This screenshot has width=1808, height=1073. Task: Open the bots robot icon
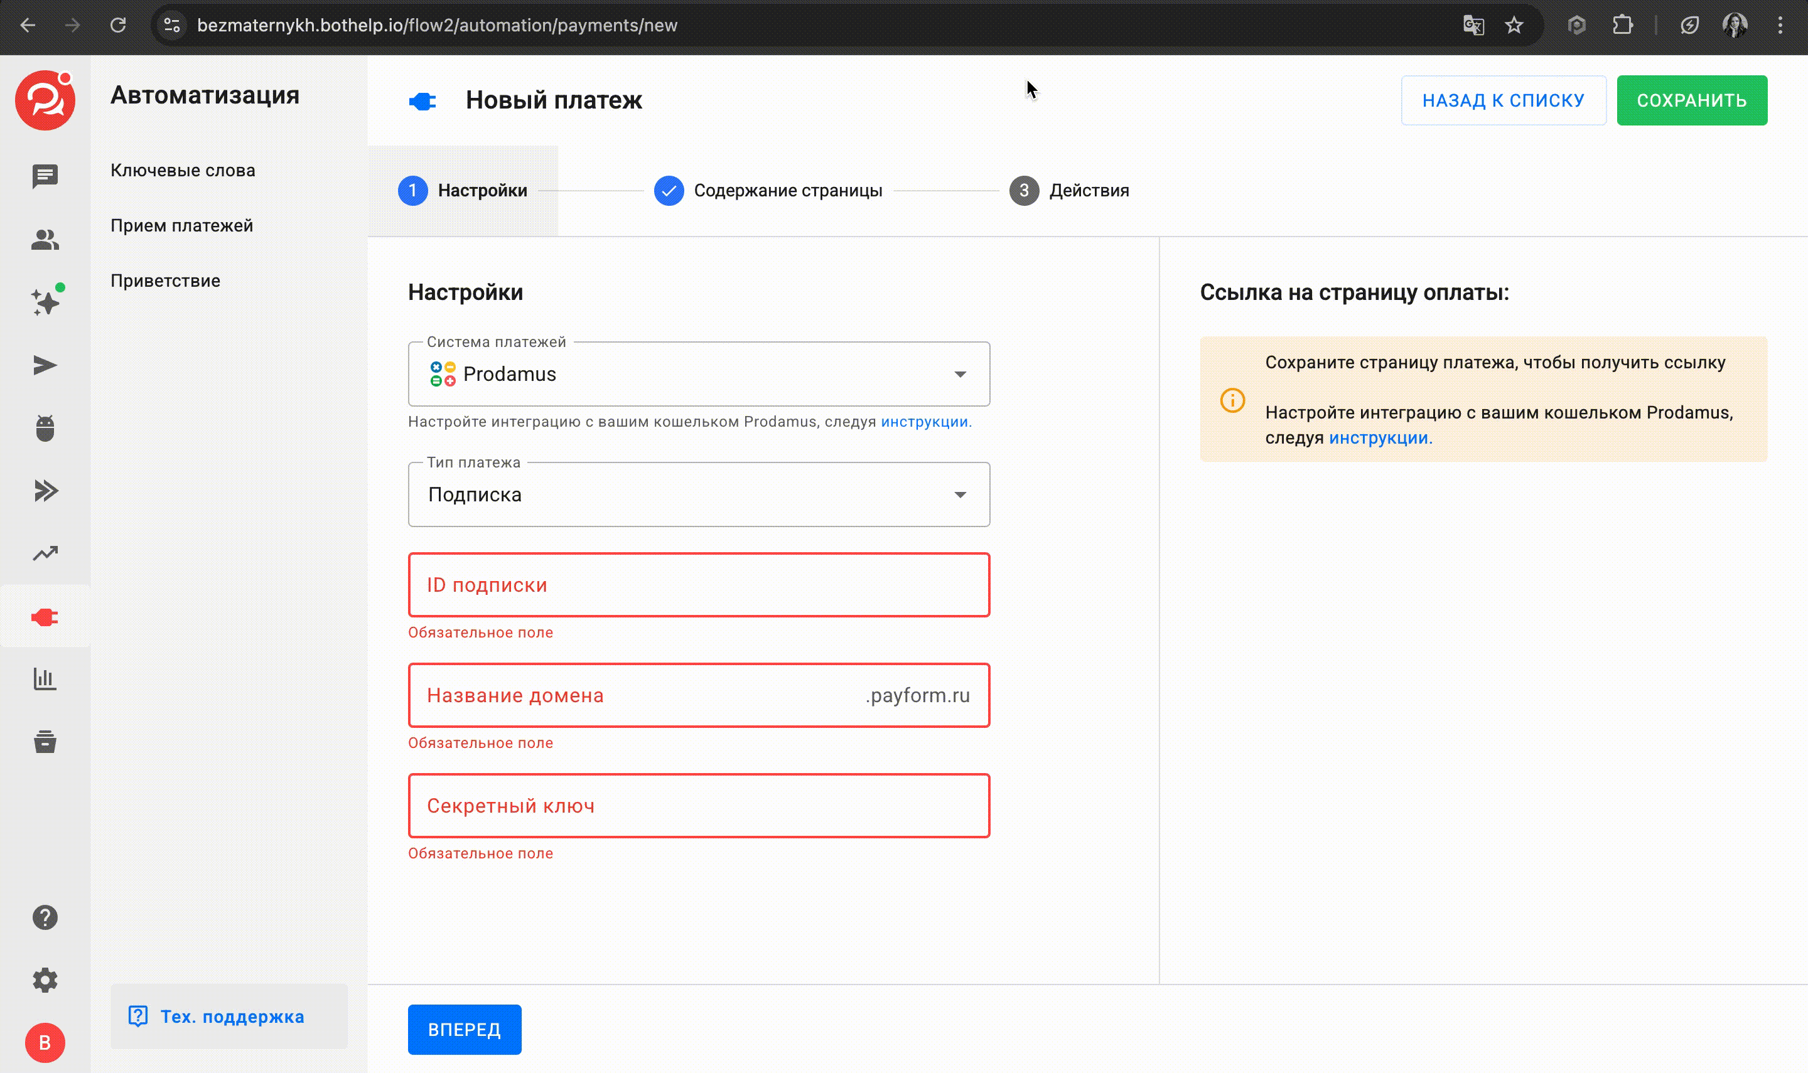coord(45,428)
